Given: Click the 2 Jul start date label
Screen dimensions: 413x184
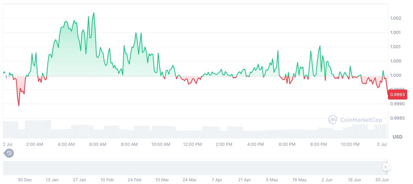Looking at the screenshot, I should [8, 144].
